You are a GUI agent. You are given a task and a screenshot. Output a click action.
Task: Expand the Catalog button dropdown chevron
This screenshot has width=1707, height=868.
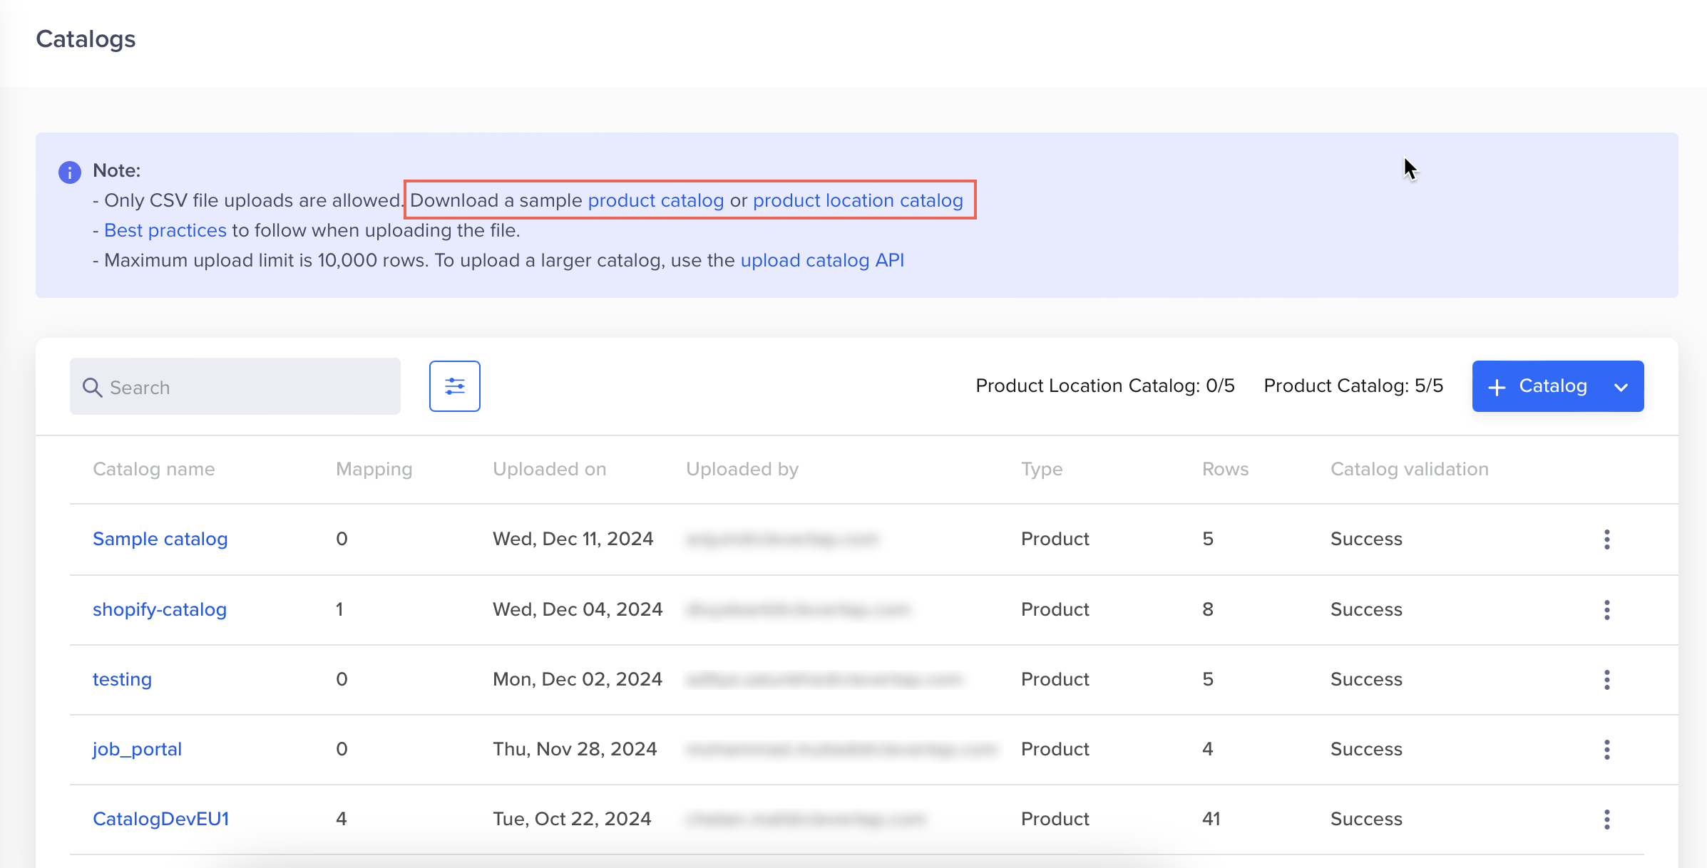tap(1621, 387)
